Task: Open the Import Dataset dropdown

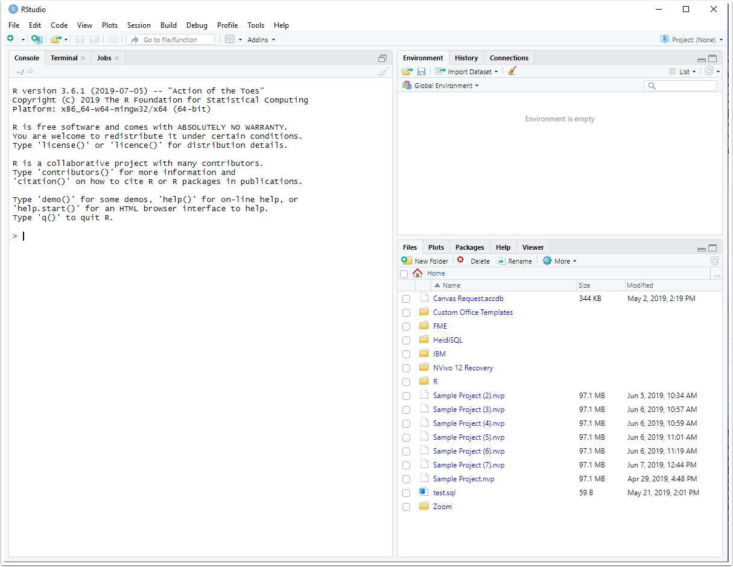Action: [x=468, y=71]
